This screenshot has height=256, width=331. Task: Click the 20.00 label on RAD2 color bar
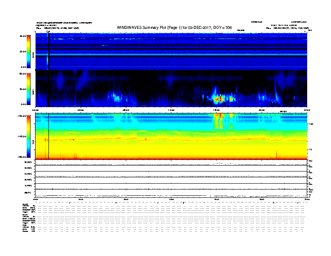(23, 51)
